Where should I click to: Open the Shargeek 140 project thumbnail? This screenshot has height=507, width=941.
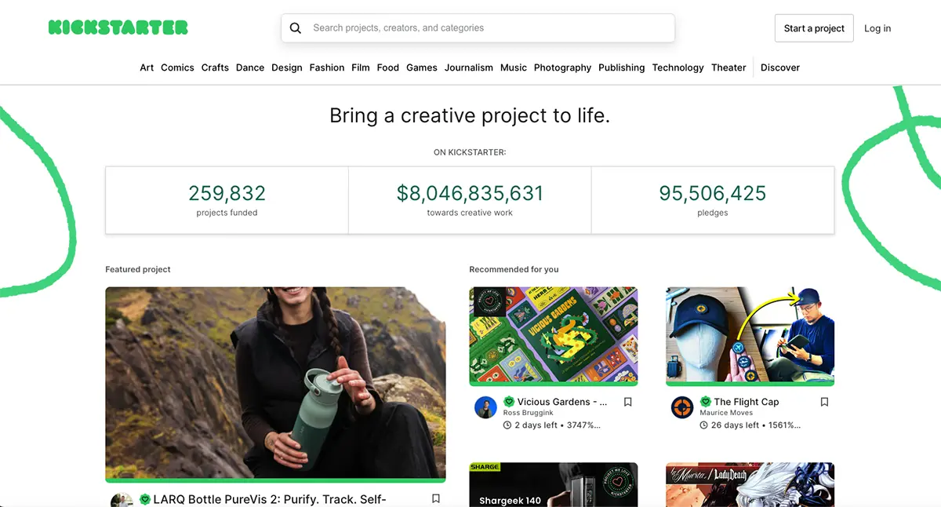[554, 485]
